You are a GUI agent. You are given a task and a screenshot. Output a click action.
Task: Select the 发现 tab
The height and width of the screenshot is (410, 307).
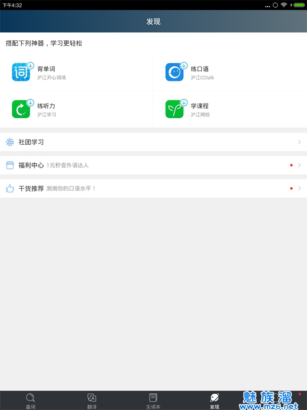pos(214,401)
